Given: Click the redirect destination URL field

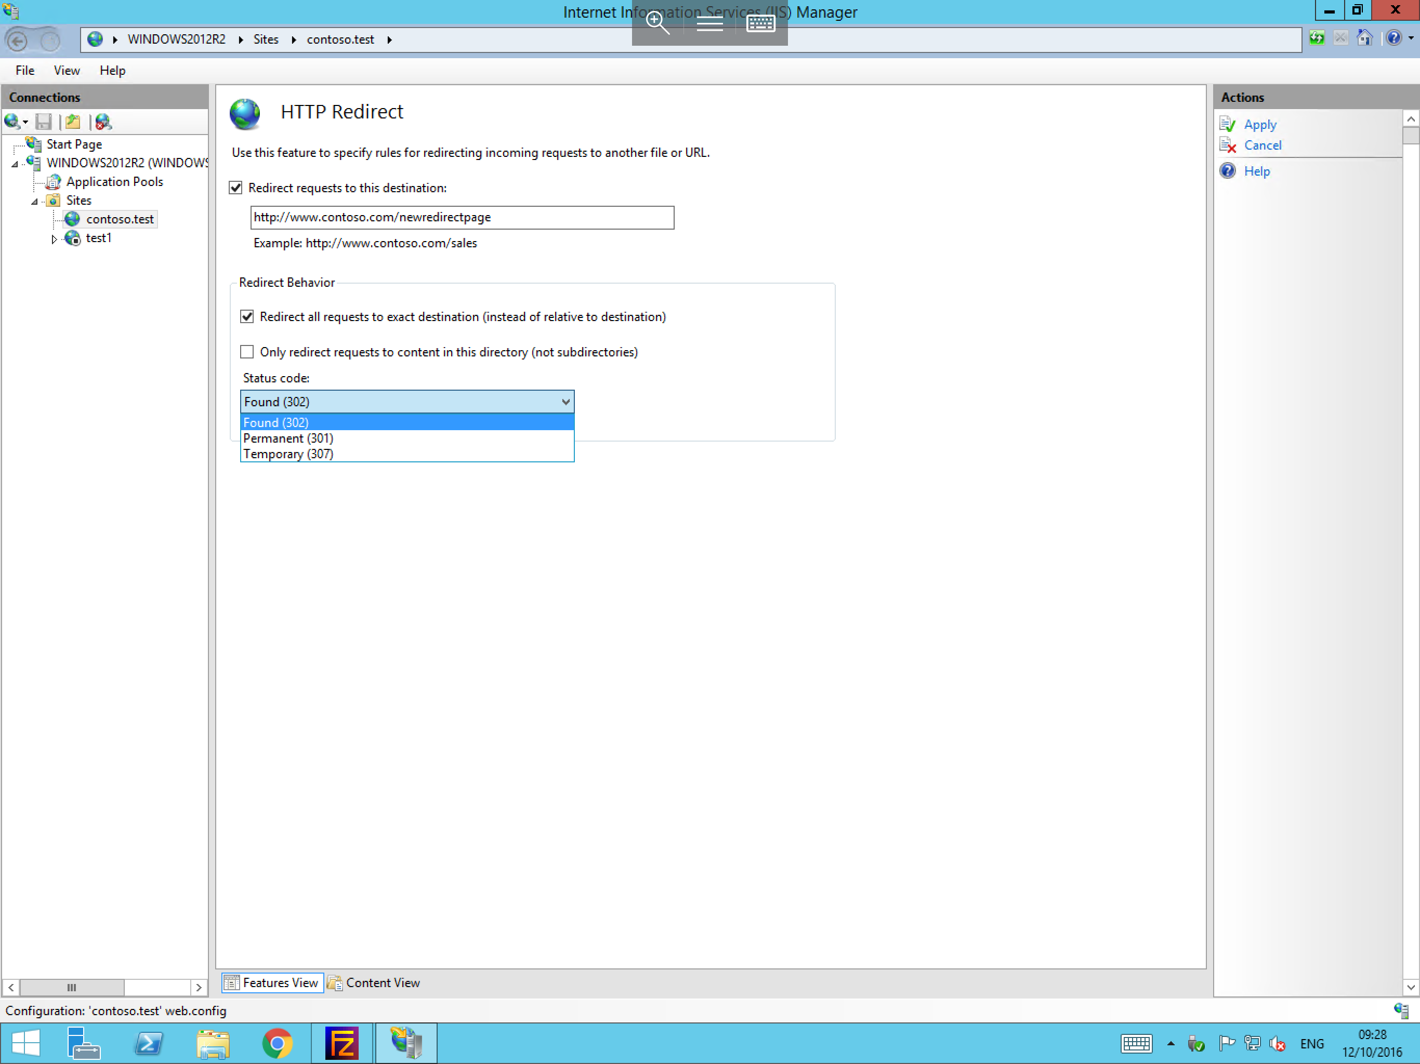Looking at the screenshot, I should [462, 218].
